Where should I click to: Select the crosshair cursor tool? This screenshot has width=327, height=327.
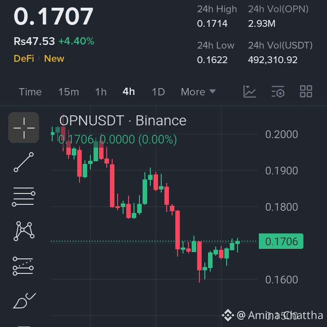coord(24,128)
